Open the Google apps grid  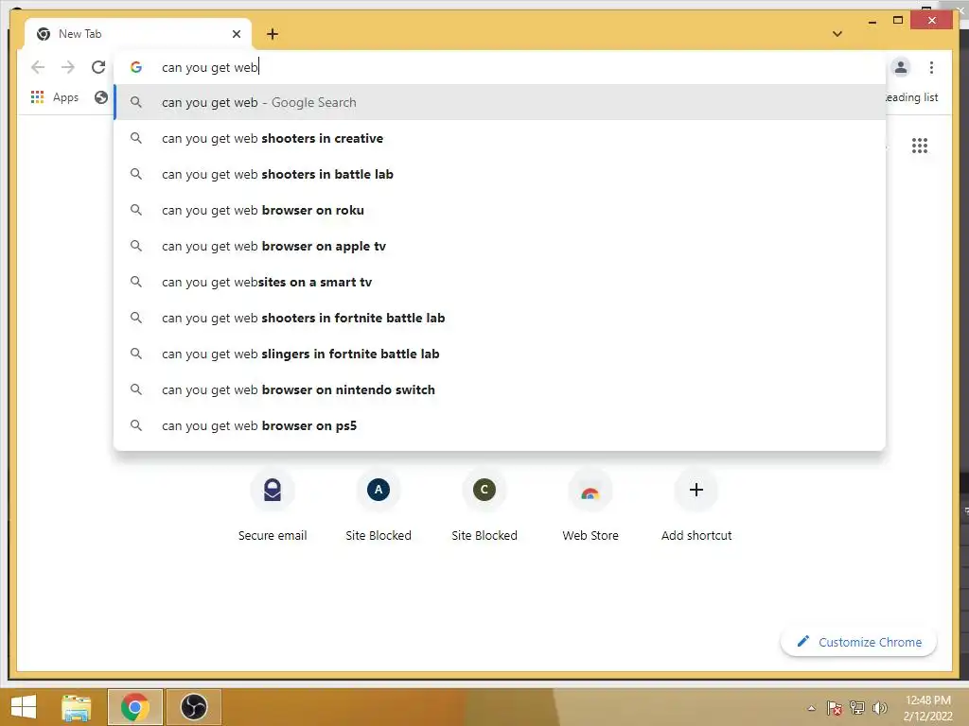point(920,146)
